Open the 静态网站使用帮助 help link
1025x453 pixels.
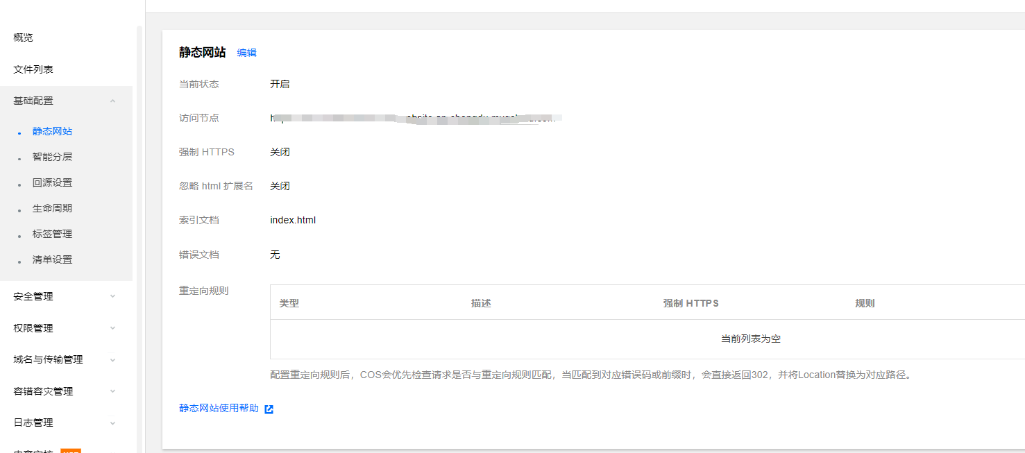tap(219, 409)
